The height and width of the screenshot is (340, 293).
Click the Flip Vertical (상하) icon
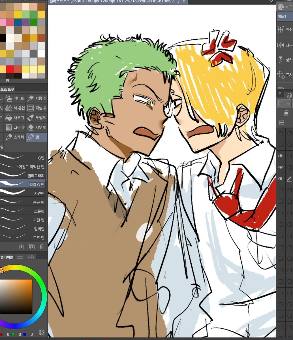pyautogui.click(x=281, y=60)
